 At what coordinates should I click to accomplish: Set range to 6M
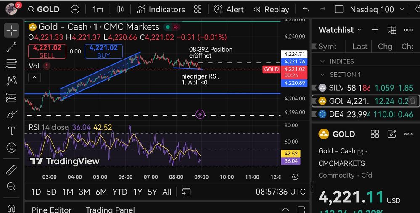101,192
